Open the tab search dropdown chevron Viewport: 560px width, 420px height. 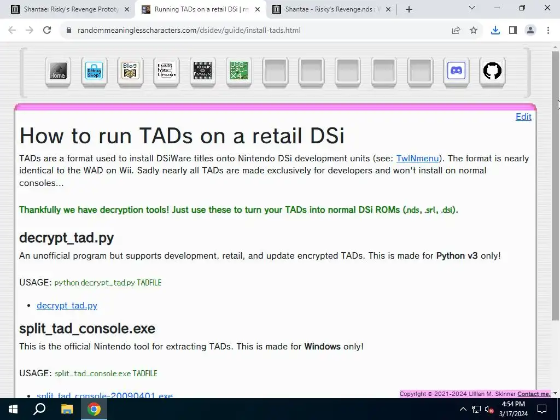[x=472, y=8]
